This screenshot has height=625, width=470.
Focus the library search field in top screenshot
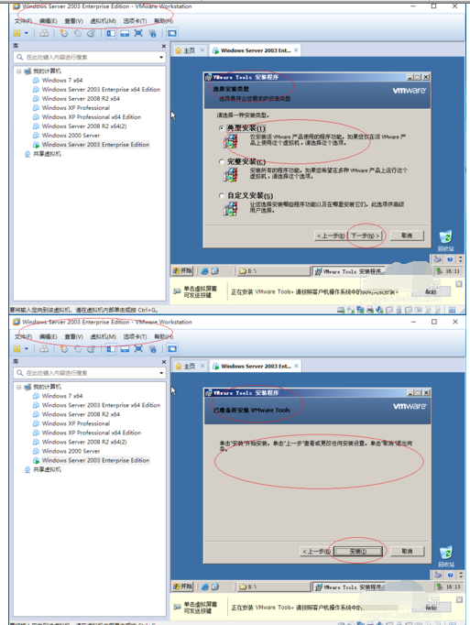[x=89, y=58]
